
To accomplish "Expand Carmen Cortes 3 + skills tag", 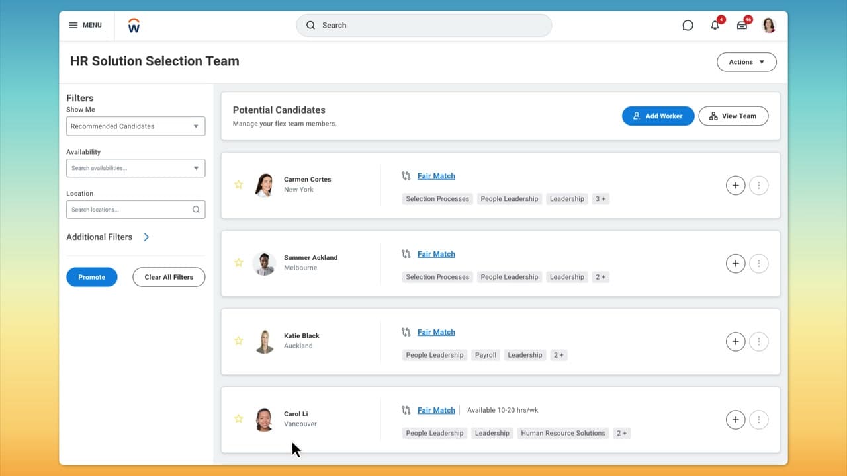I will [x=600, y=198].
